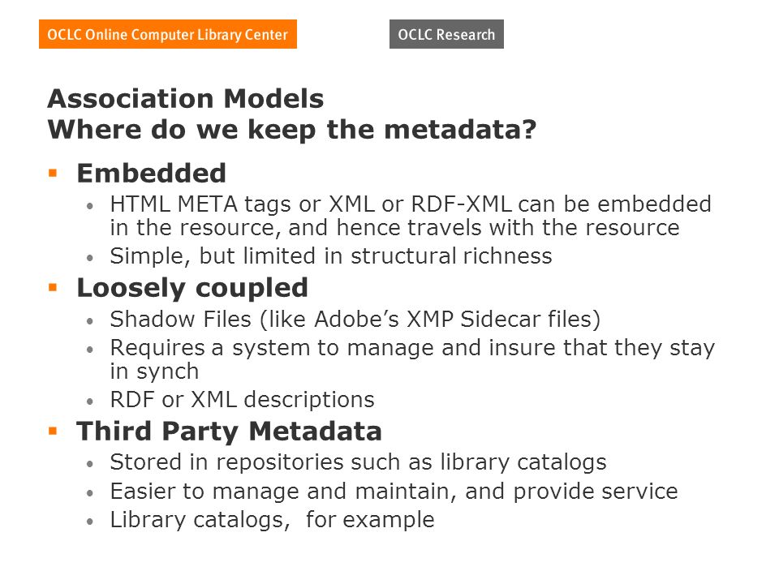
Task: Click the line mentioning Adobe's XMP Sidecar files
Action: click(355, 320)
